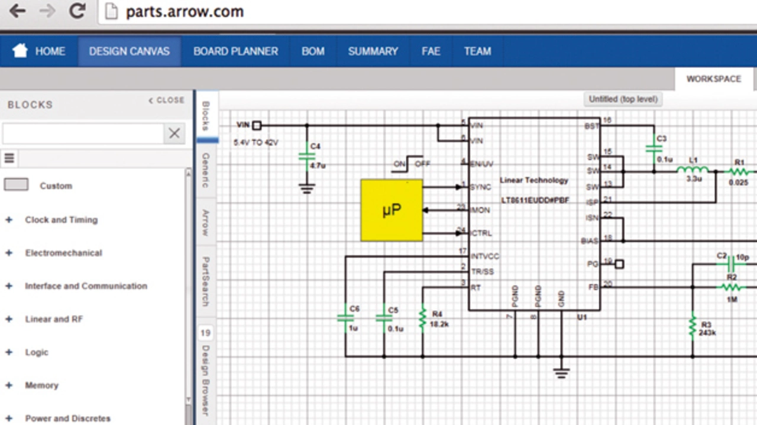Click the Custom block label
The height and width of the screenshot is (425, 757).
(x=56, y=186)
